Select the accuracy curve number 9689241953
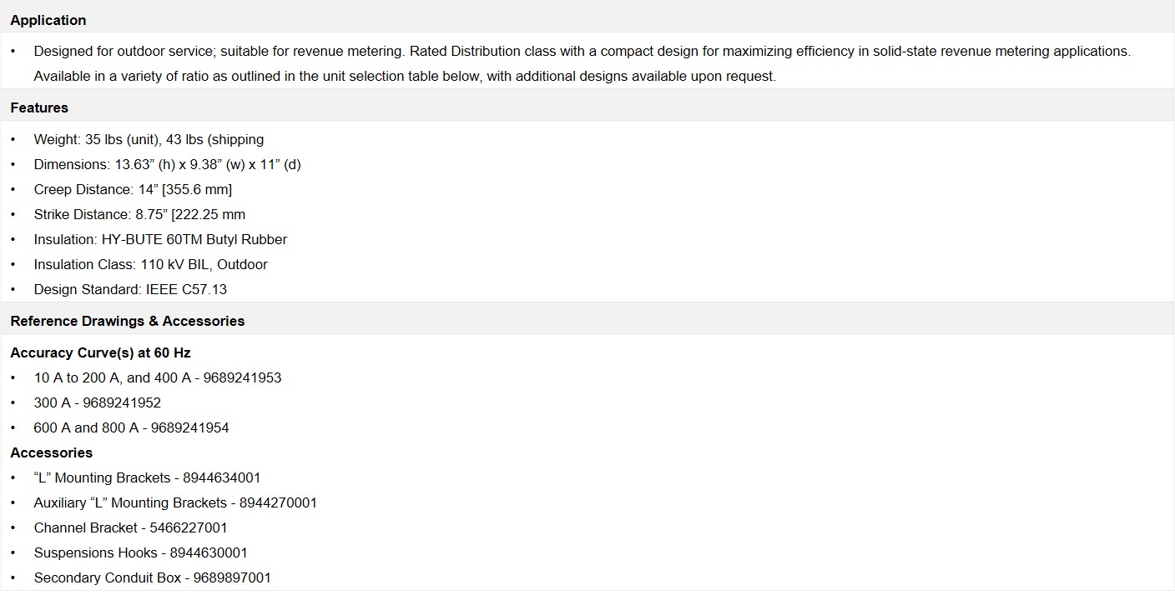Screen dimensions: 1175x595 243,377
